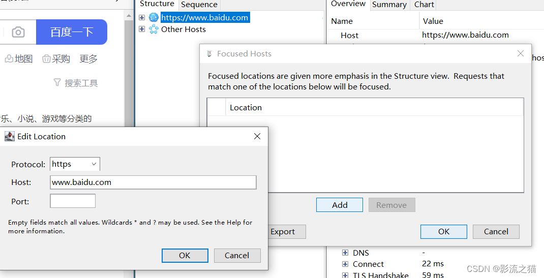Click the Location column header
Viewport: 544px width, 278px height.
point(374,107)
